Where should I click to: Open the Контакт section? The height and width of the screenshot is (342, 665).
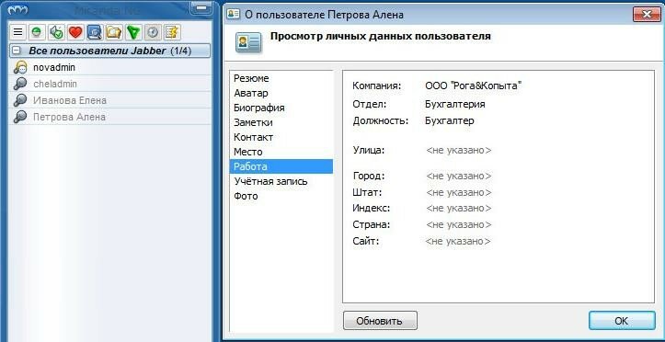tap(281, 137)
